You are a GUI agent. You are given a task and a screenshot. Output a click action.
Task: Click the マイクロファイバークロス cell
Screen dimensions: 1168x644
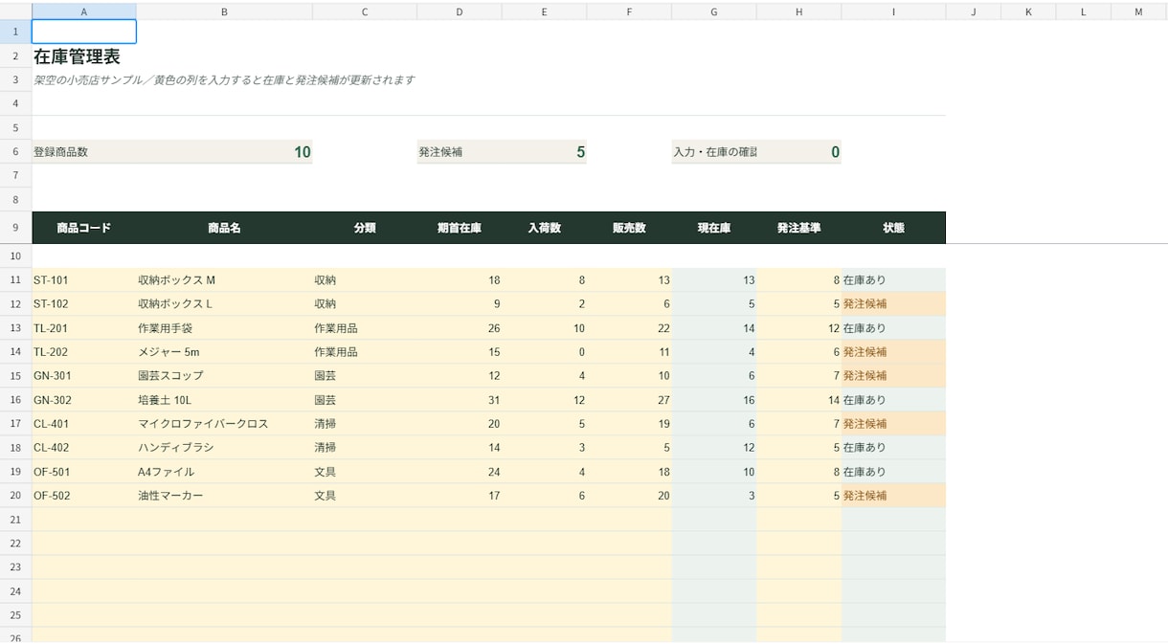point(224,424)
